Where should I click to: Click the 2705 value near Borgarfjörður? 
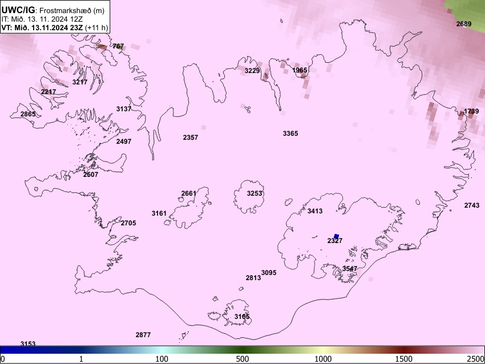(x=128, y=223)
